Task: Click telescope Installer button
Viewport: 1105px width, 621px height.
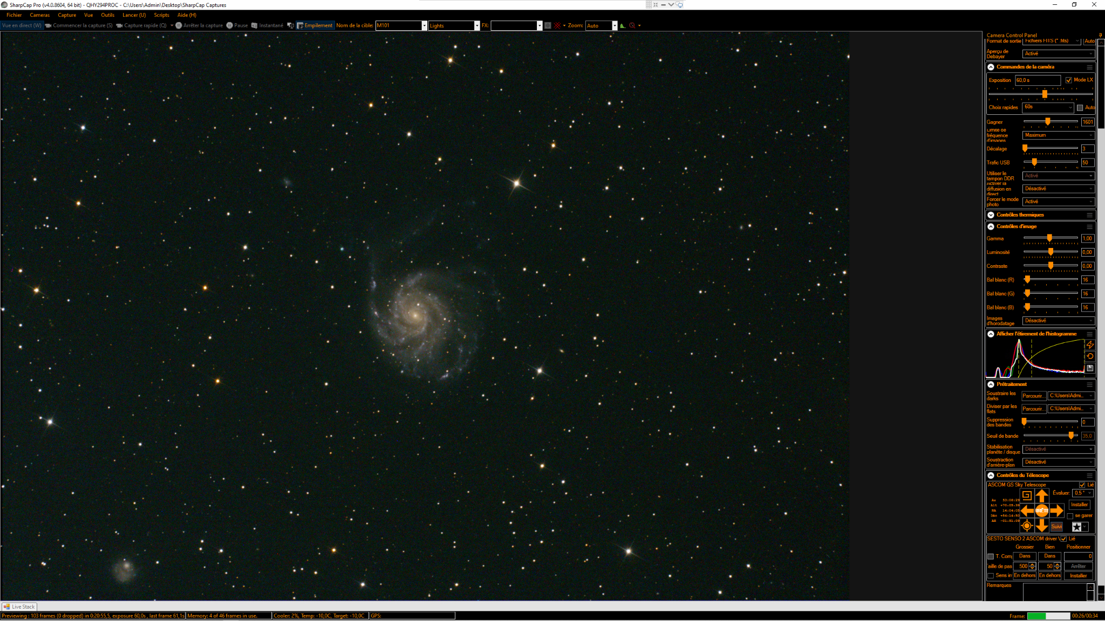Action: coord(1080,505)
